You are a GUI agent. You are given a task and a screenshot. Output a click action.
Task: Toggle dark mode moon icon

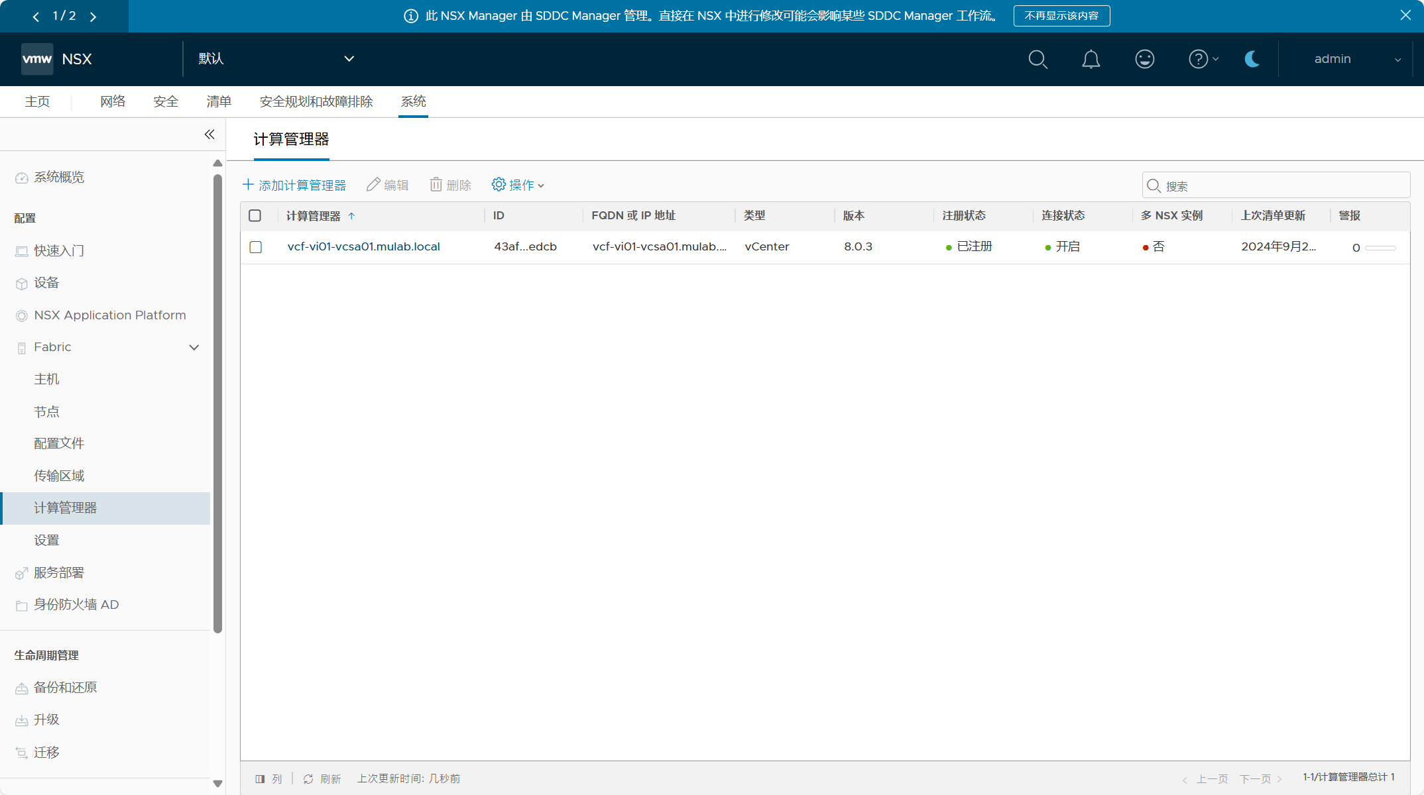(x=1252, y=60)
